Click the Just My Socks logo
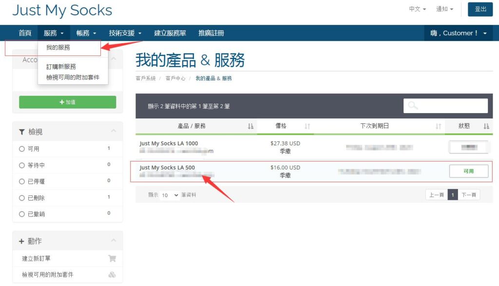This screenshot has height=286, width=499. point(62,11)
